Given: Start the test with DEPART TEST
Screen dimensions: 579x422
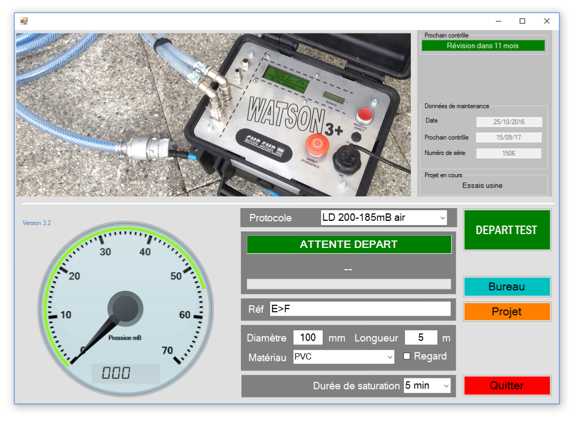Looking at the screenshot, I should point(507,230).
